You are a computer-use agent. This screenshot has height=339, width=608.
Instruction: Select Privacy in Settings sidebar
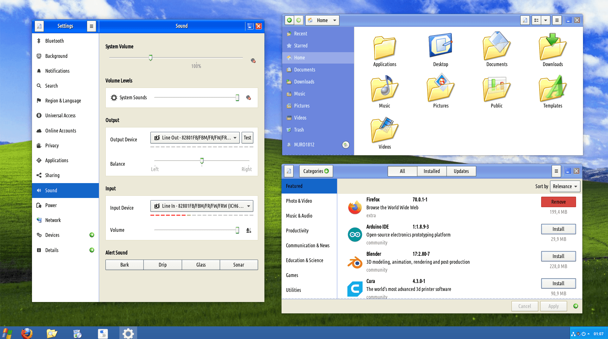52,145
